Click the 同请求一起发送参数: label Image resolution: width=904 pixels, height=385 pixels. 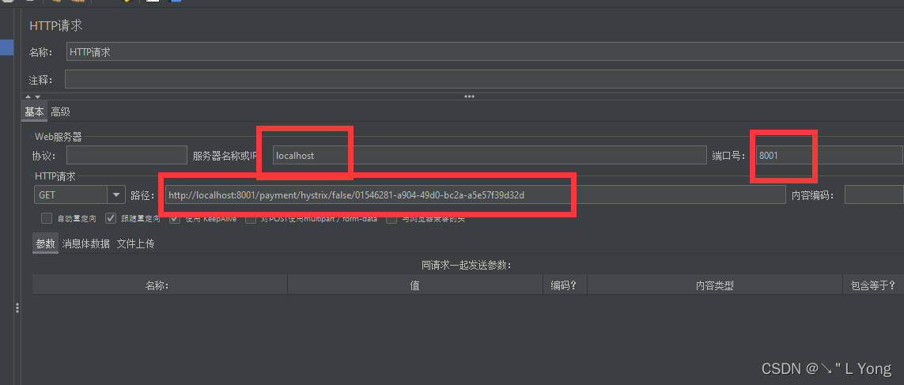pyautogui.click(x=467, y=265)
